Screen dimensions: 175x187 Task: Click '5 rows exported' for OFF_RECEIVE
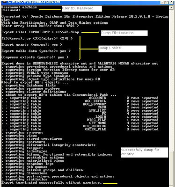tap(142, 126)
